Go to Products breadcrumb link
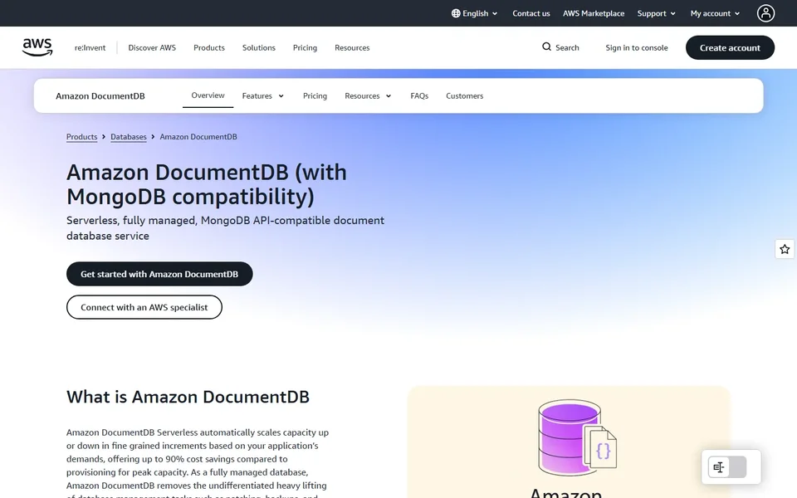The height and width of the screenshot is (498, 797). tap(82, 137)
